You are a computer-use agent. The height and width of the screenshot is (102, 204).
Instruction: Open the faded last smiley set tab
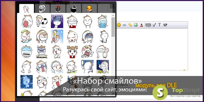(x=105, y=8)
